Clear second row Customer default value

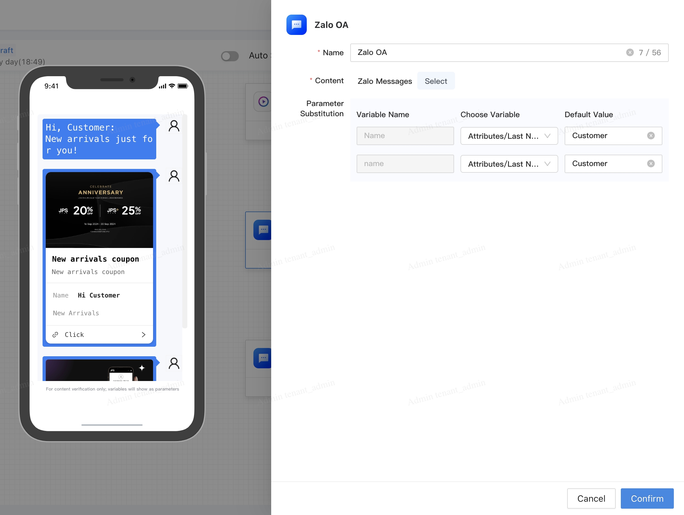(651, 164)
